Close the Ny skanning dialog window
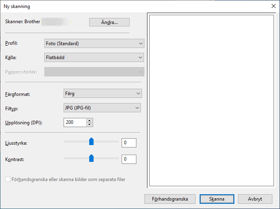The width and height of the screenshot is (280, 209). pyautogui.click(x=273, y=6)
